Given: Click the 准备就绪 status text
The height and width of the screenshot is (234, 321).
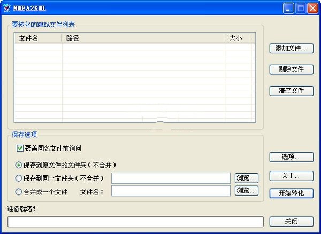Looking at the screenshot, I should pyautogui.click(x=21, y=209).
